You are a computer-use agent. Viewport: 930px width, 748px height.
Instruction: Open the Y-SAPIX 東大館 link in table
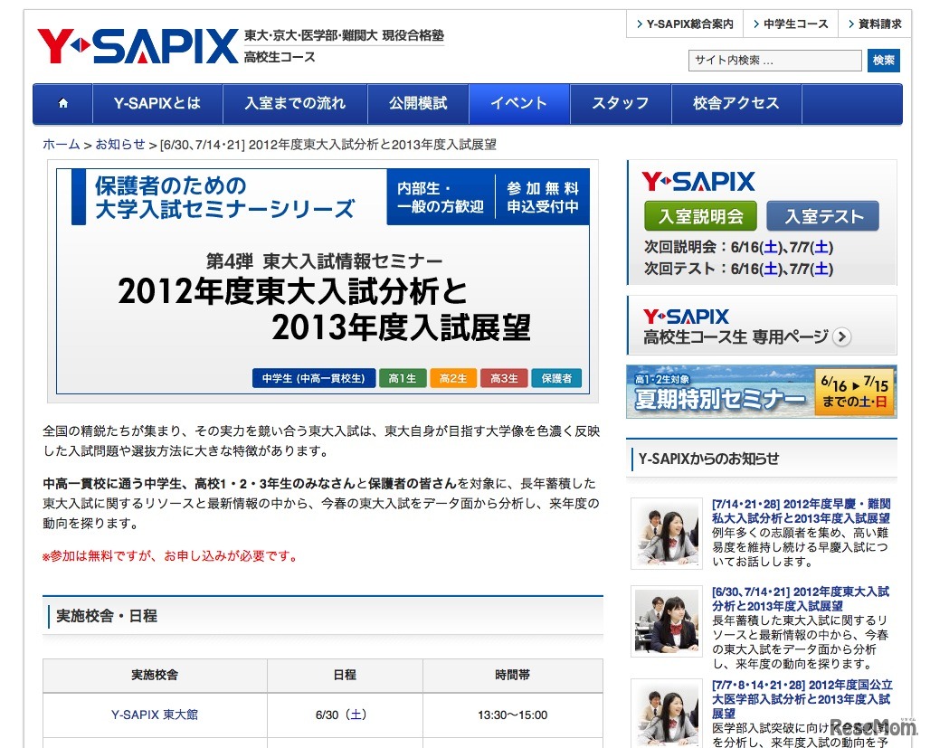(x=155, y=715)
